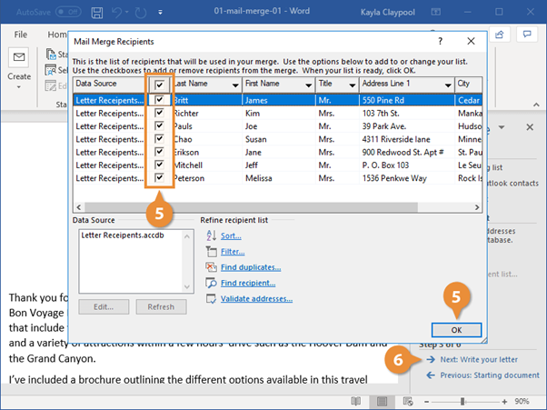Uncheck the checkbox for Peterson row

point(159,177)
